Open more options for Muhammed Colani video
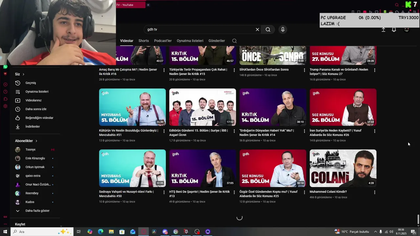The image size is (420, 236). coord(375,192)
